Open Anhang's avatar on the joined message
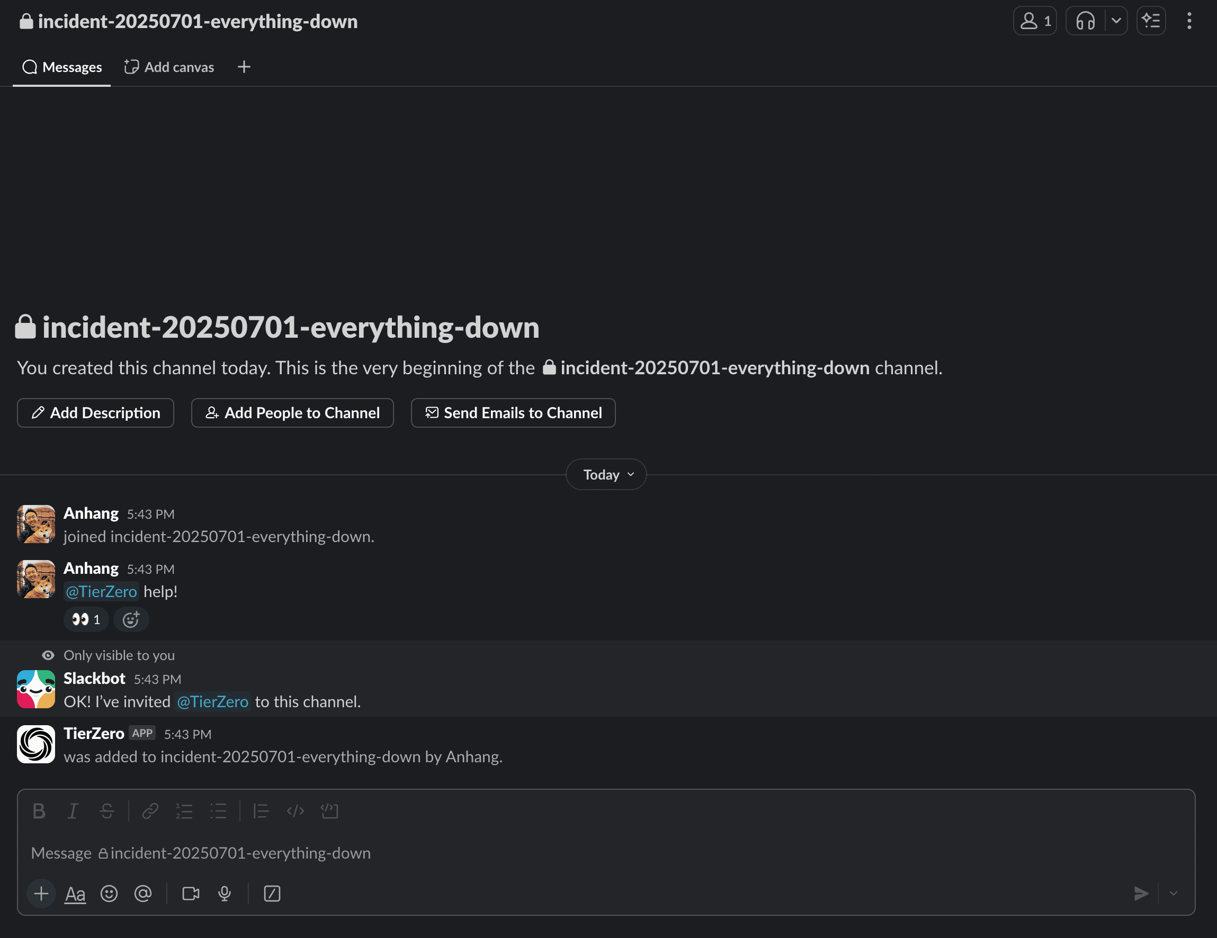This screenshot has height=938, width=1217. click(36, 524)
